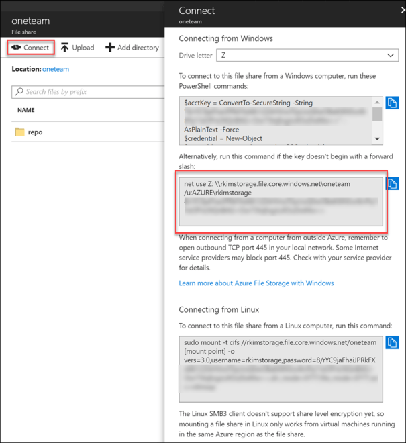406x443 pixels.
Task: Click the Connect button in the toolbar
Action: pyautogui.click(x=31, y=48)
